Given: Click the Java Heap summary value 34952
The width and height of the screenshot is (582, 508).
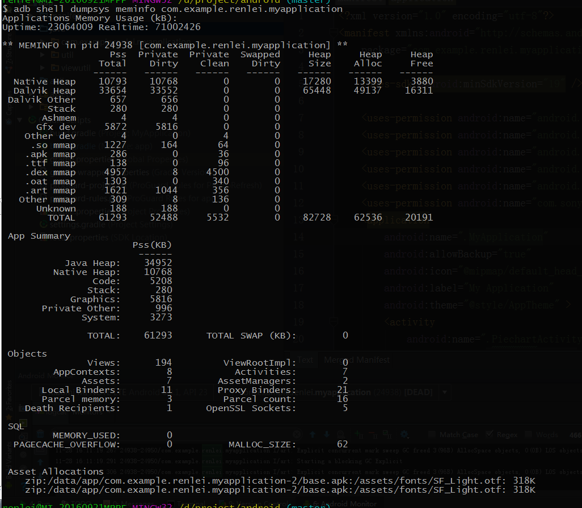Looking at the screenshot, I should pyautogui.click(x=158, y=263).
